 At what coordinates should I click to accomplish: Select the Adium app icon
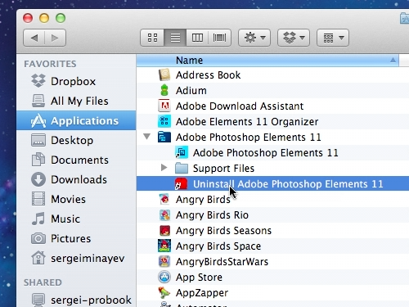click(164, 90)
